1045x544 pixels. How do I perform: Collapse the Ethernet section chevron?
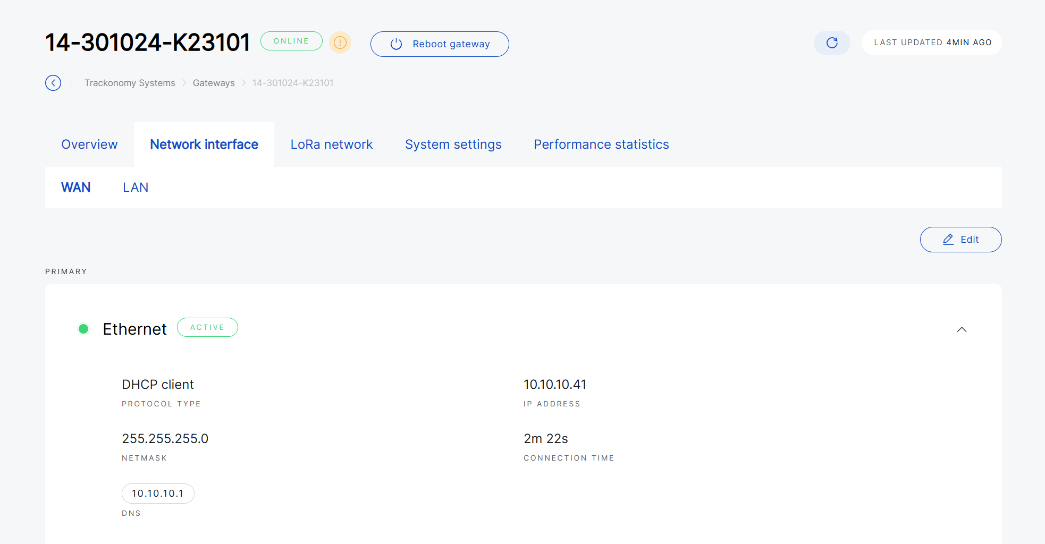click(962, 329)
